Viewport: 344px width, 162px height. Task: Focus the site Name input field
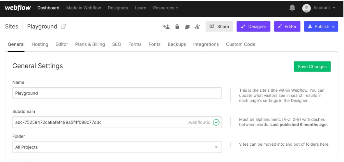(x=117, y=93)
